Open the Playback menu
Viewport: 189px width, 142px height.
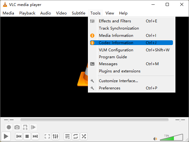point(27,13)
